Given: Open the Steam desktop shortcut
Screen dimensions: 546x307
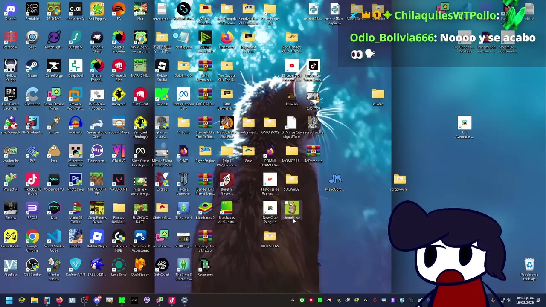Looking at the screenshot, I should click(32, 69).
